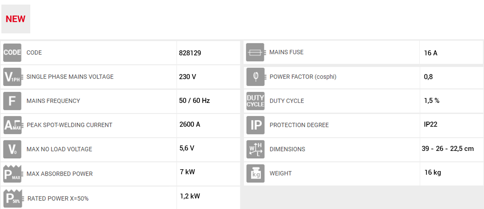484x209 pixels.
Task: Click the max no load voltage icon
Action: pyautogui.click(x=12, y=149)
